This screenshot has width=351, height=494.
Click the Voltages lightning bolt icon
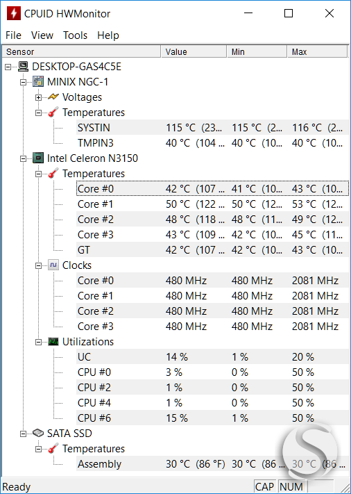(x=53, y=97)
